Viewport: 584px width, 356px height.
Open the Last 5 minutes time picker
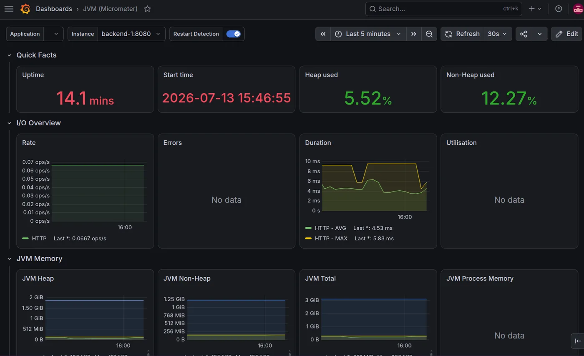pyautogui.click(x=369, y=34)
